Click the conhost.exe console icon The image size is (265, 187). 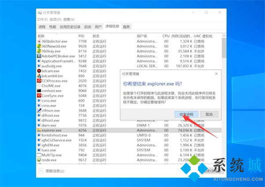click(x=39, y=91)
